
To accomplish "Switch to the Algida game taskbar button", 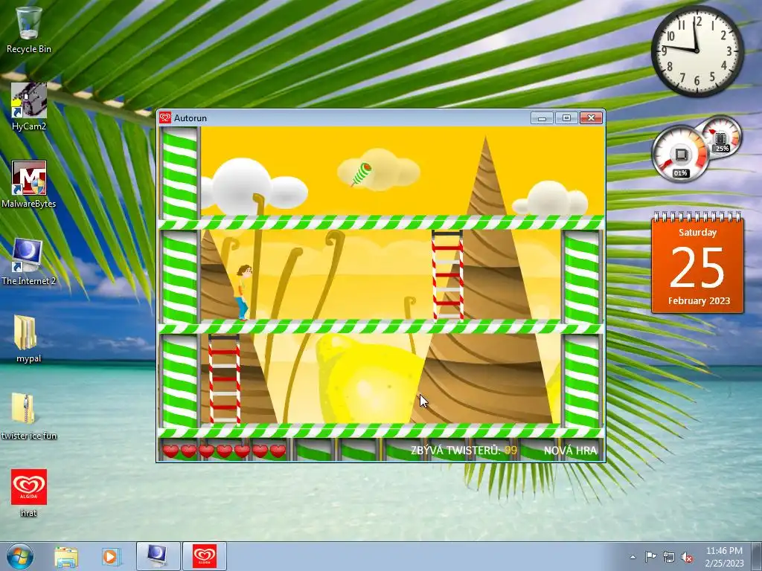I will 205,556.
